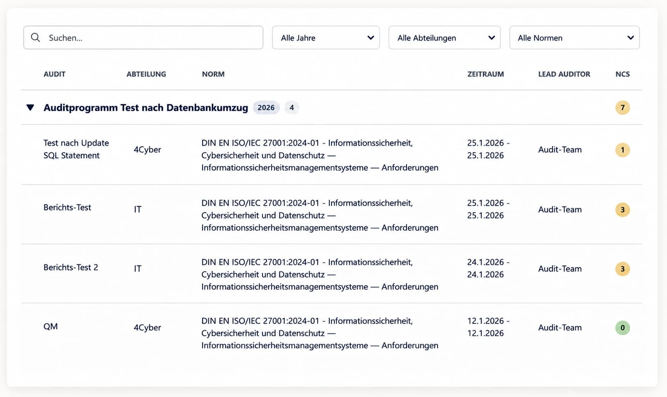This screenshot has width=667, height=397.
Task: Sort by the AUDIT column header
Action: click(55, 74)
